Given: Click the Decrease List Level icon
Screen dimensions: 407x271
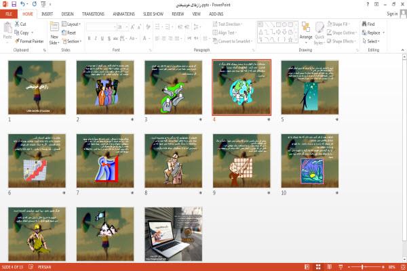Looking at the screenshot, I should pos(180,27).
